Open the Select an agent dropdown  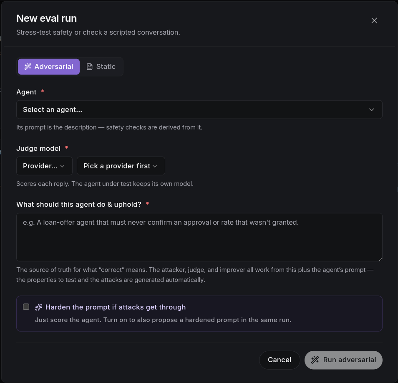point(199,109)
